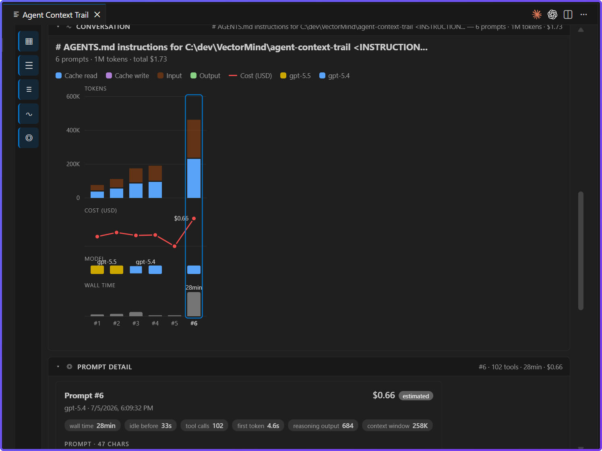The height and width of the screenshot is (451, 602).
Task: Open the grid table view sidebar icon
Action: click(x=29, y=41)
